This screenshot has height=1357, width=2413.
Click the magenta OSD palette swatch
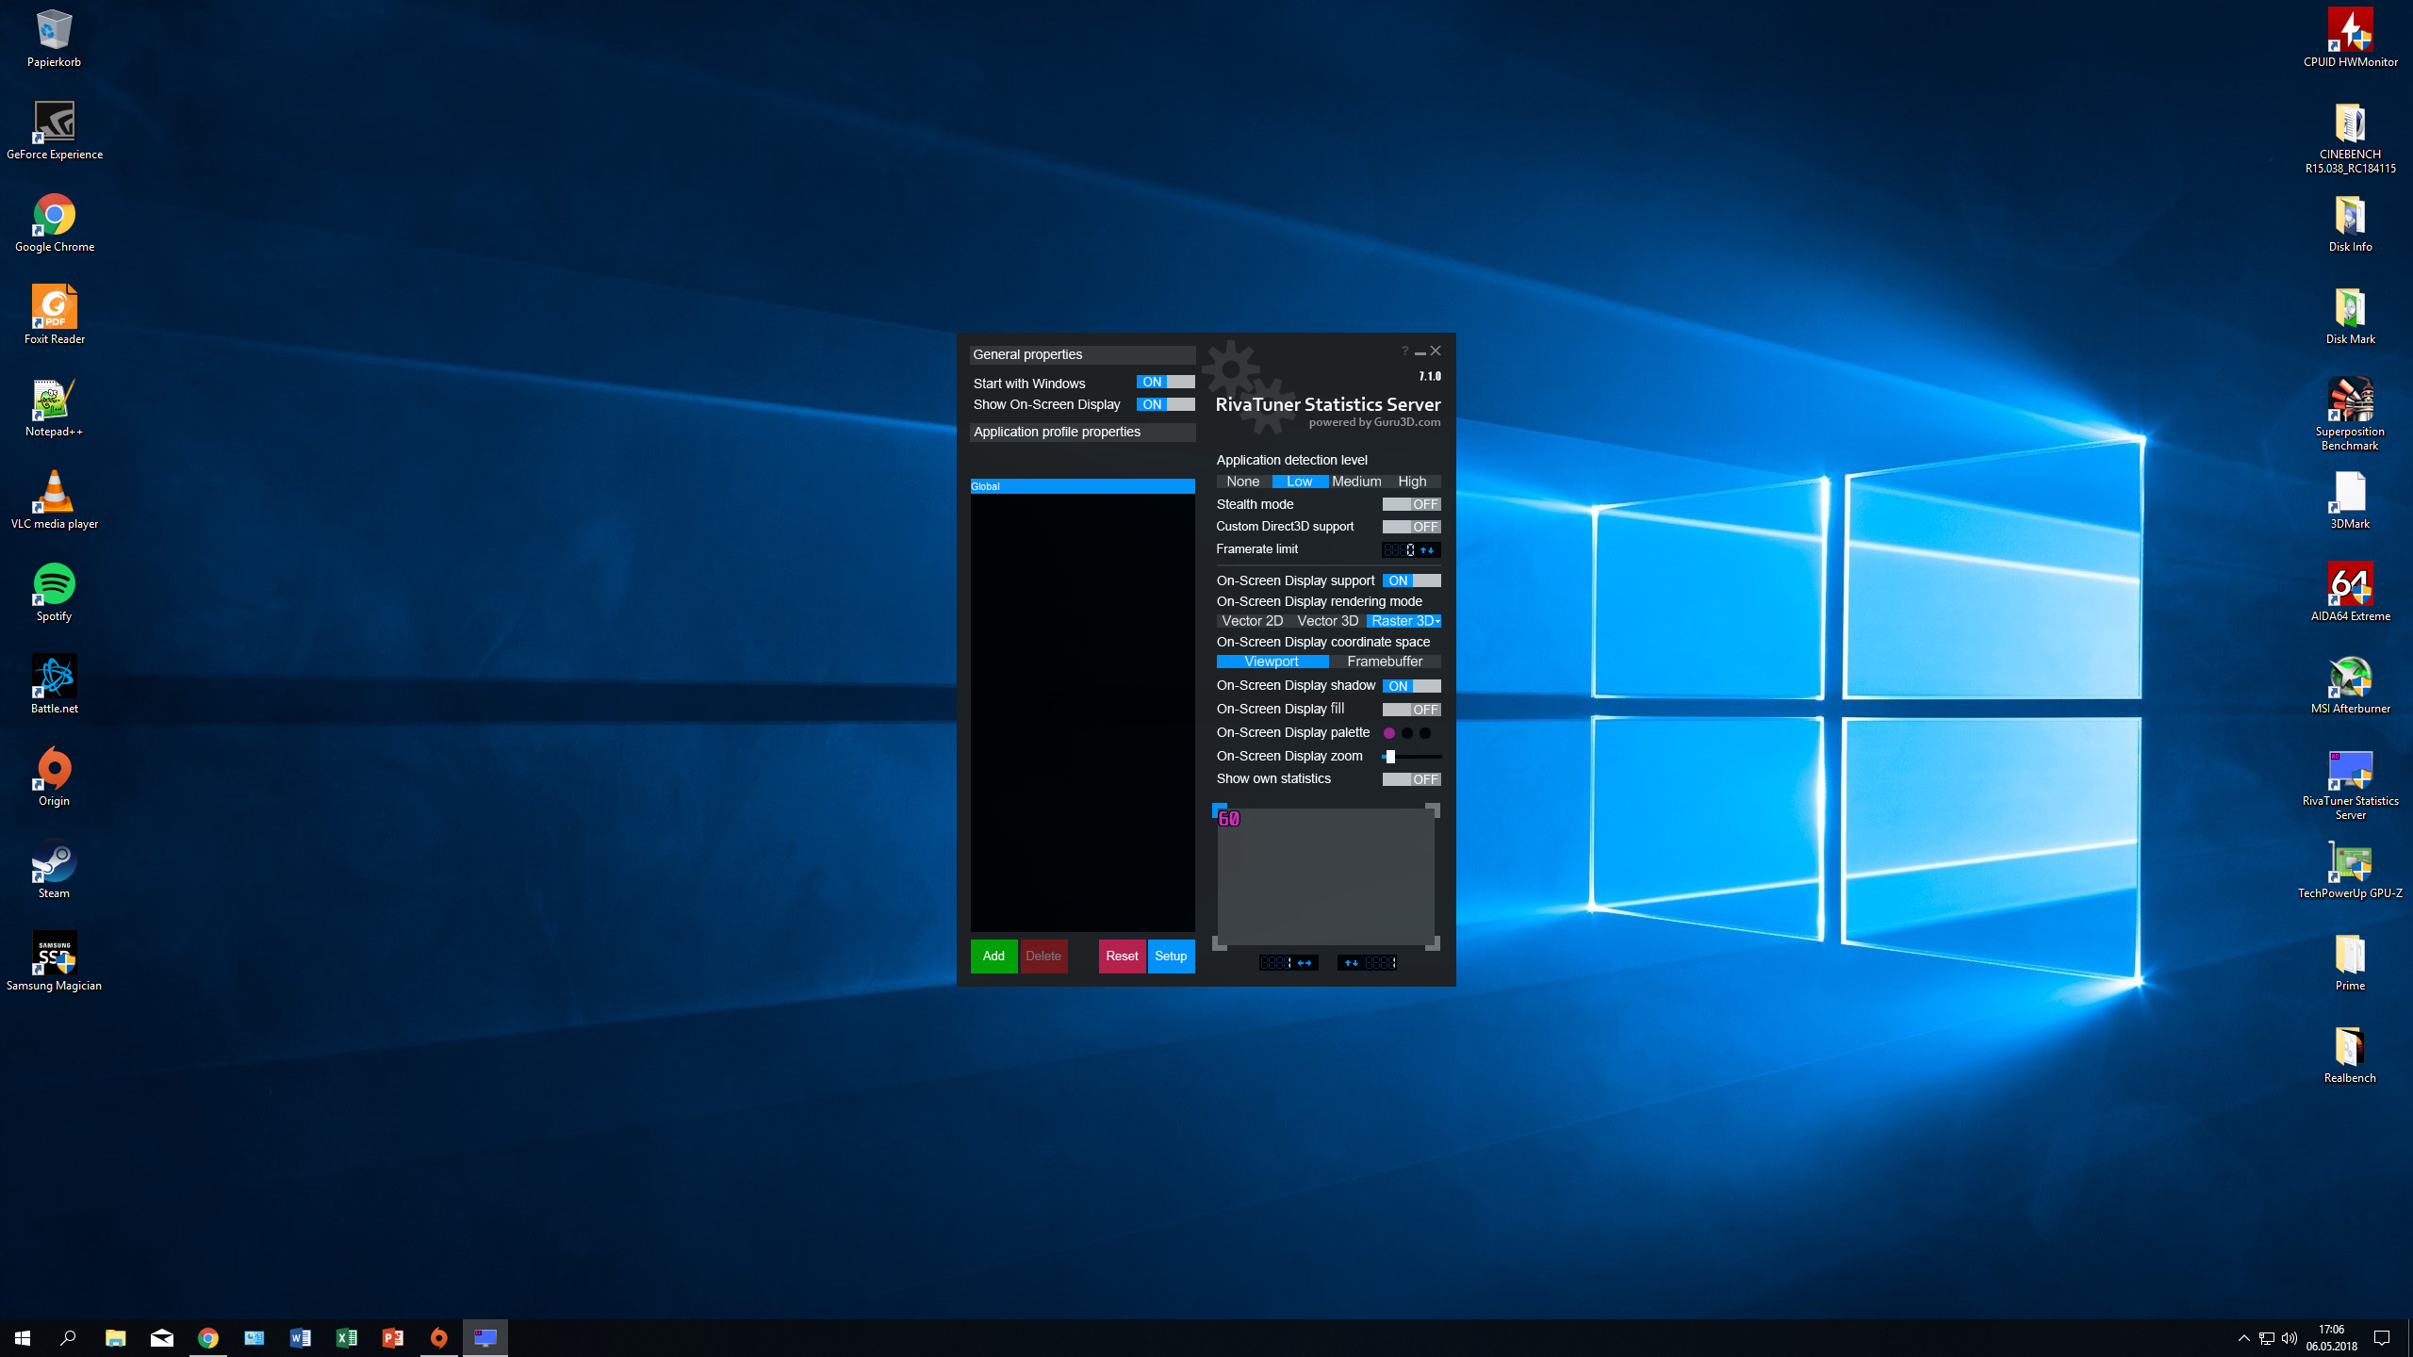(1389, 733)
